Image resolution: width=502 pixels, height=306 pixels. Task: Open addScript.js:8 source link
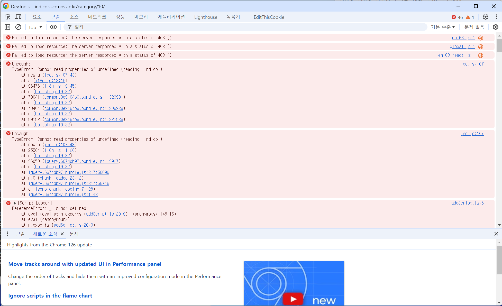coord(467,203)
